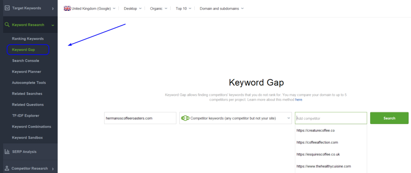The height and width of the screenshot is (173, 411).
Task: Open the Top 10 dropdown
Action: click(x=183, y=8)
